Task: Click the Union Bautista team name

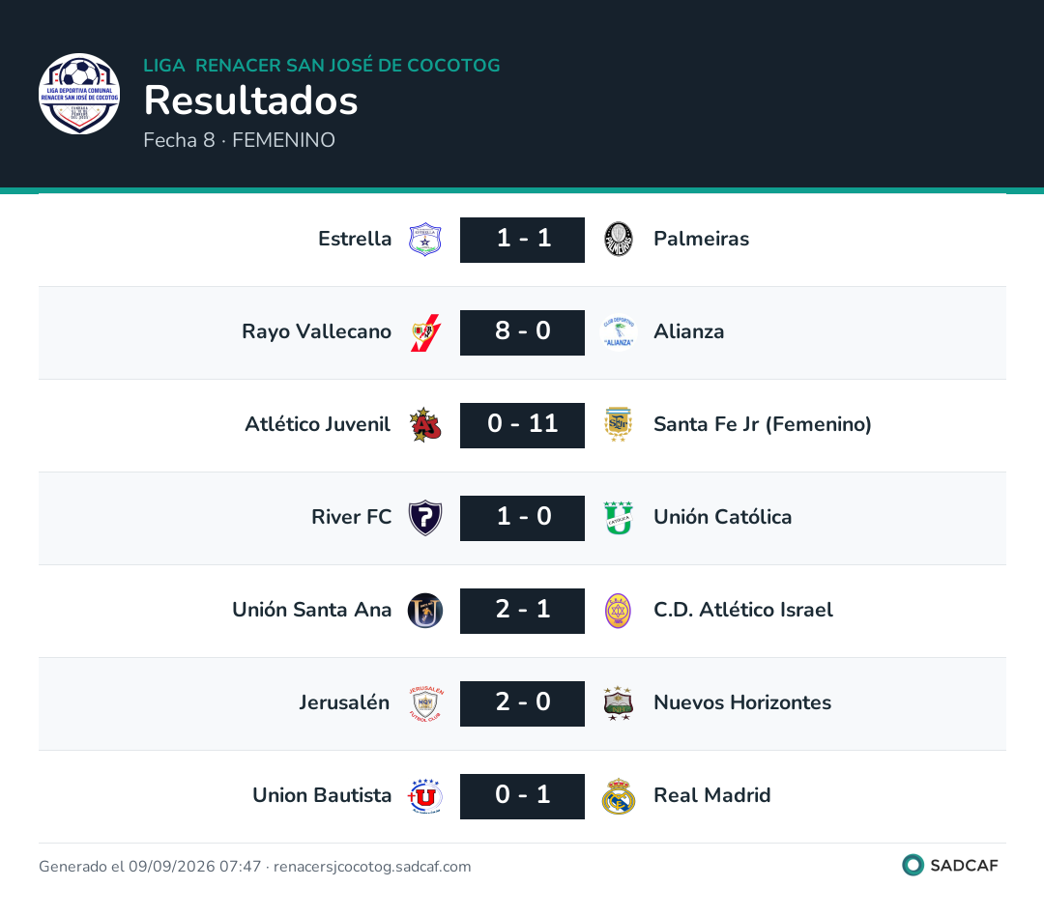Action: pyautogui.click(x=322, y=795)
